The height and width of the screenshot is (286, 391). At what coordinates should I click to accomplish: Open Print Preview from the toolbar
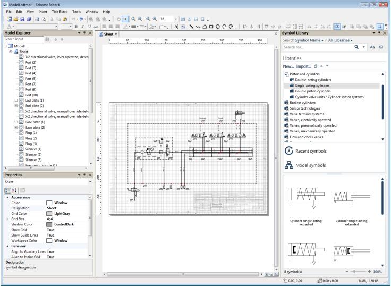click(x=44, y=19)
